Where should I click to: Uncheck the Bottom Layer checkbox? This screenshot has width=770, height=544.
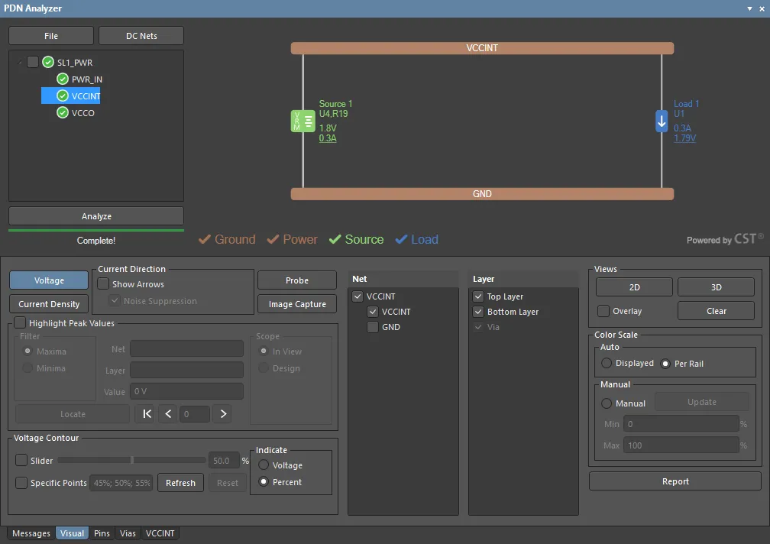point(478,312)
